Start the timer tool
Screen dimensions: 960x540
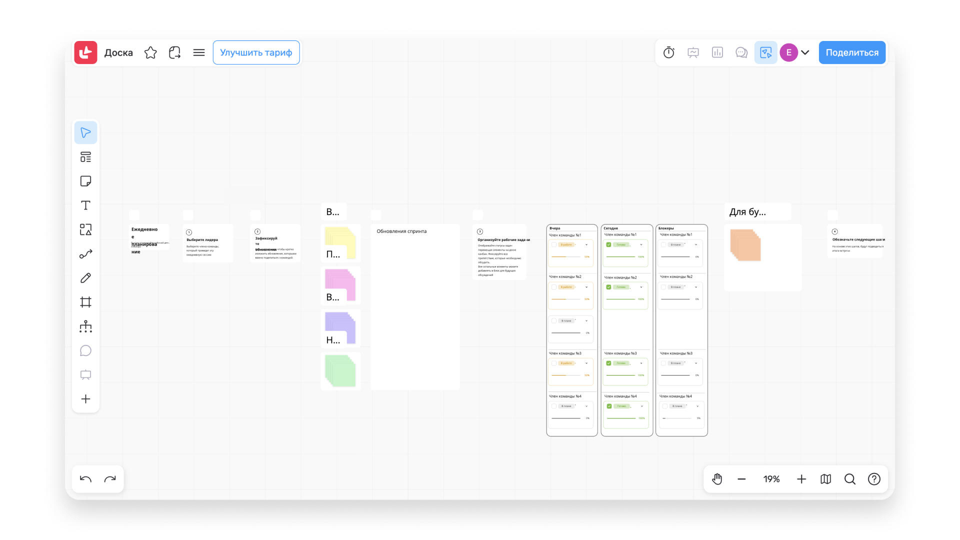(669, 52)
